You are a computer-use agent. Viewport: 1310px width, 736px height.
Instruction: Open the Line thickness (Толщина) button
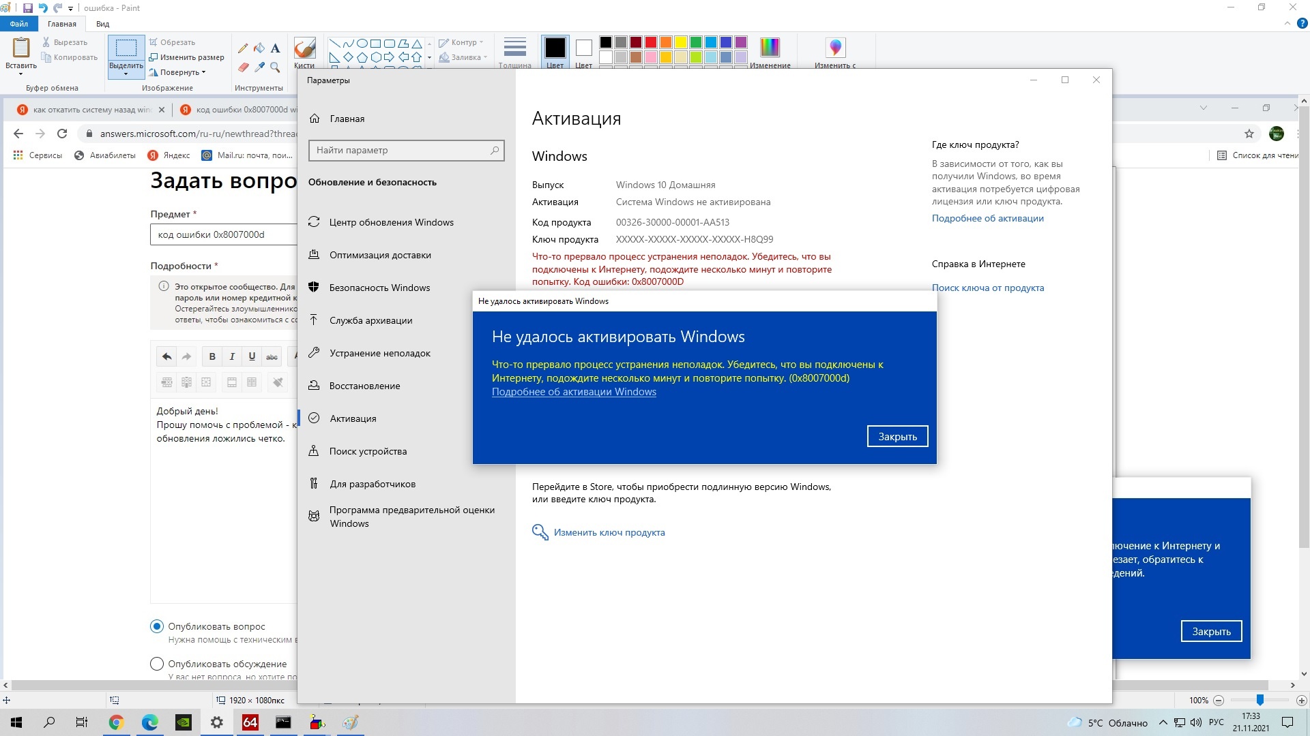point(514,52)
